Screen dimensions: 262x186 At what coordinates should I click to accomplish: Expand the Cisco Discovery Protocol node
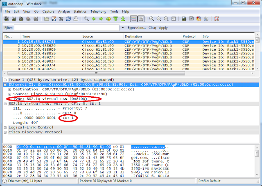click(x=5, y=132)
